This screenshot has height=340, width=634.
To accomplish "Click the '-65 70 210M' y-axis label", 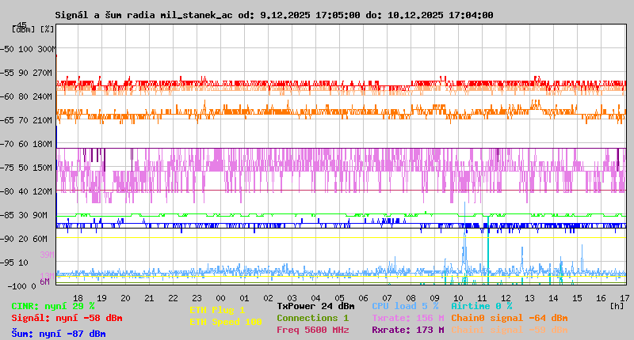I will (26, 120).
